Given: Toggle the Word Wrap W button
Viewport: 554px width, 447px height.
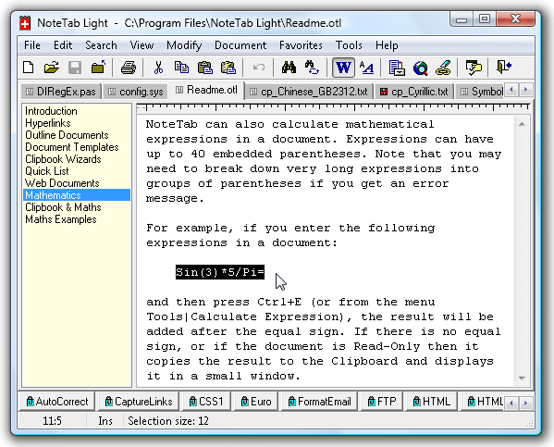Looking at the screenshot, I should (343, 68).
